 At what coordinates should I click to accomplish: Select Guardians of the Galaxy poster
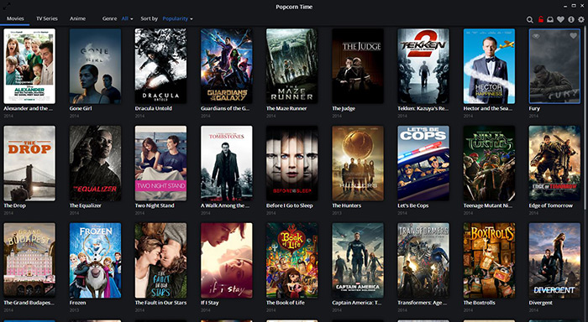pyautogui.click(x=227, y=66)
